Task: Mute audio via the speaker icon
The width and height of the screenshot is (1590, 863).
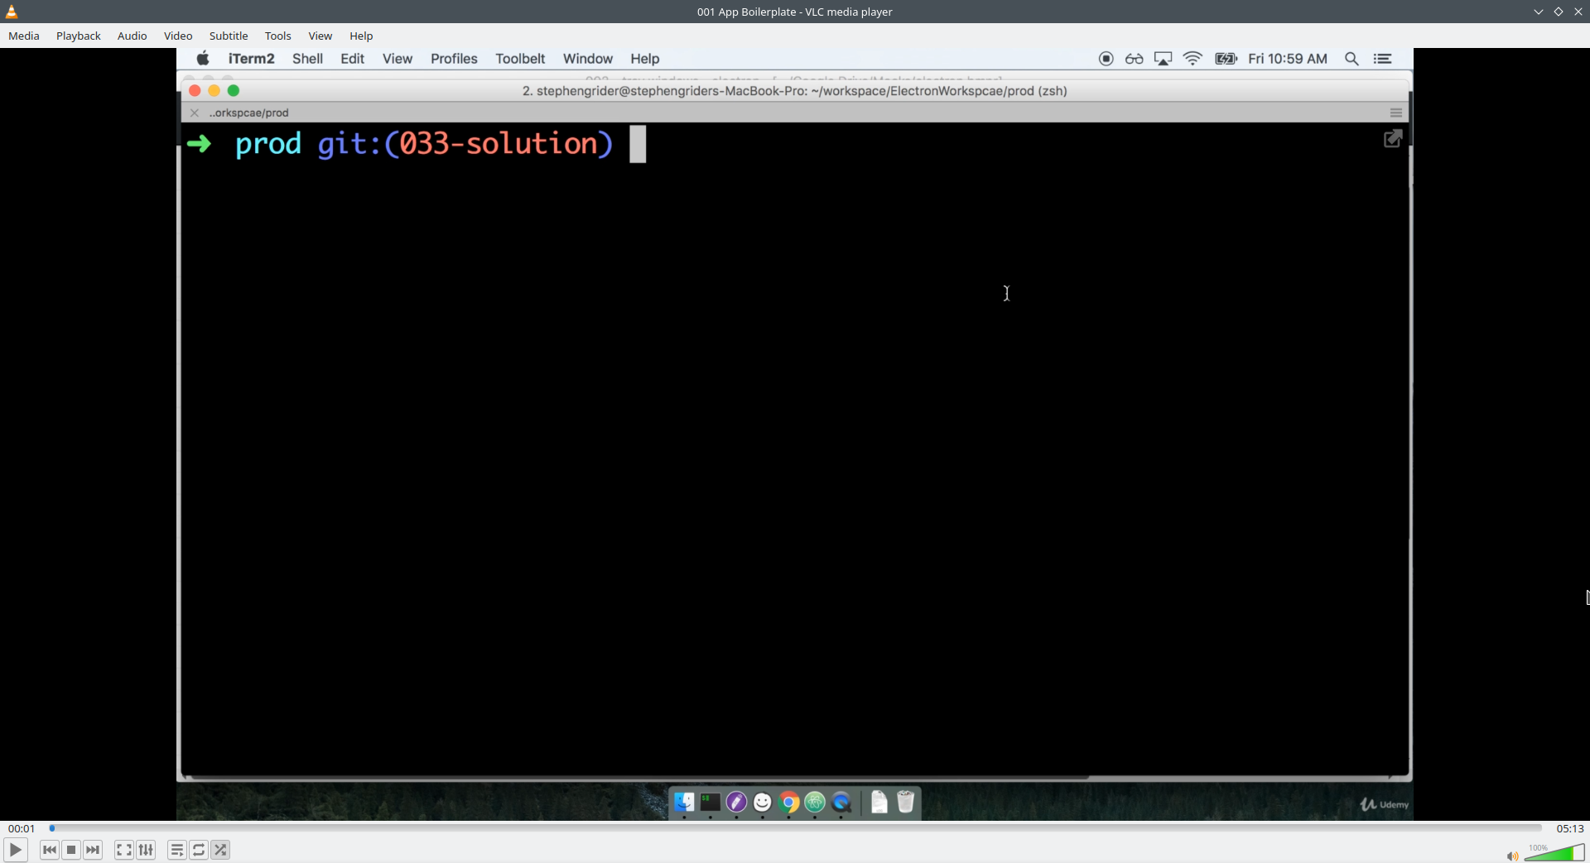Action: click(x=1512, y=856)
